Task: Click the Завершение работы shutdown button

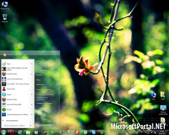Action: pos(44,125)
